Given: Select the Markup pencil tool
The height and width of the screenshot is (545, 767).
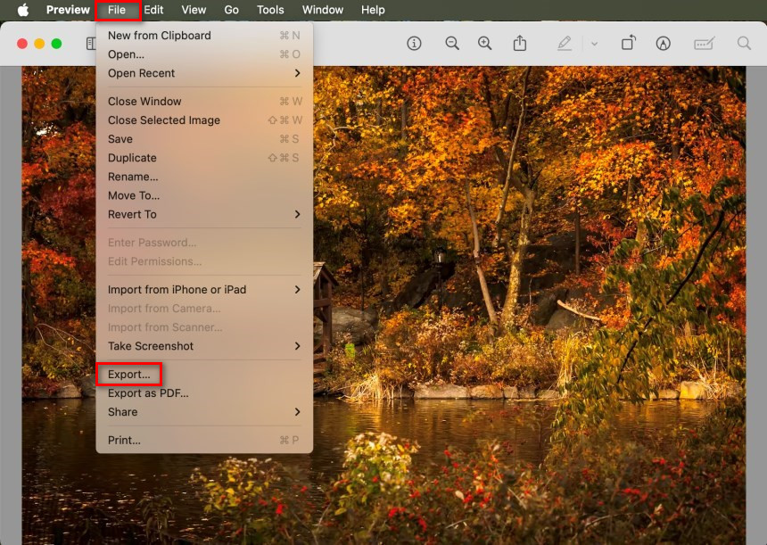Looking at the screenshot, I should point(565,42).
